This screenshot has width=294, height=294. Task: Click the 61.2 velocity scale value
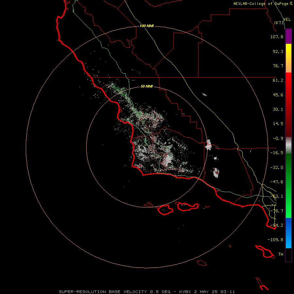(x=278, y=80)
